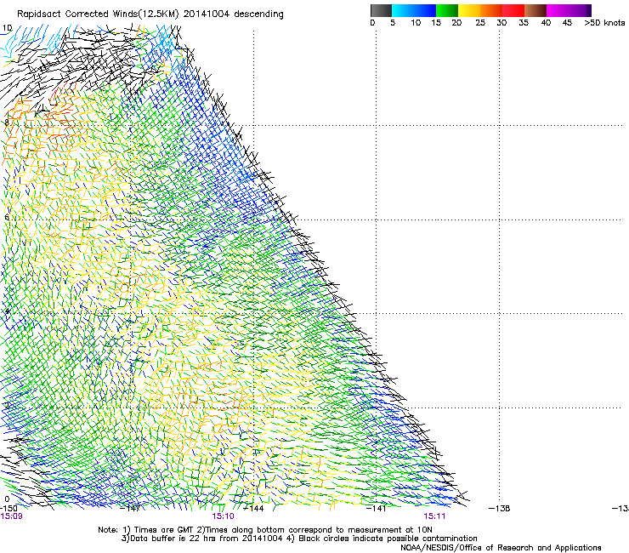This screenshot has height=553, width=629.
Task: Click the 'Times are GMT' note line
Action: [265, 530]
